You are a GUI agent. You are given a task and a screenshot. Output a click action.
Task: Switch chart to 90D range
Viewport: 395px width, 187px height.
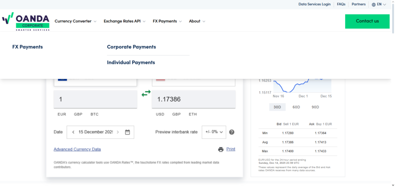pos(315,107)
